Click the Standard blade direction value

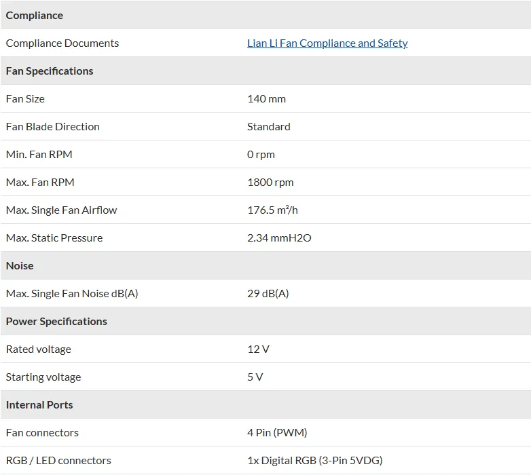click(268, 127)
